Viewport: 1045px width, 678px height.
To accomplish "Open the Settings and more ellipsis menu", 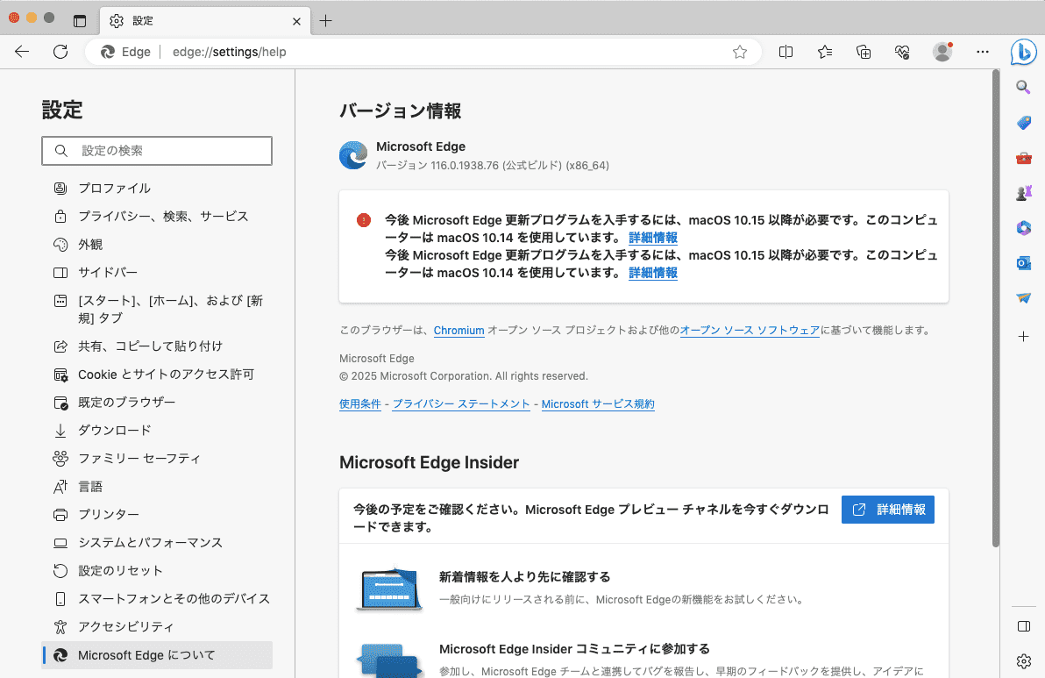I will [x=983, y=52].
